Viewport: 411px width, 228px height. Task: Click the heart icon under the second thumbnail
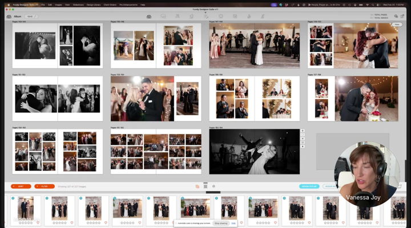(72, 223)
